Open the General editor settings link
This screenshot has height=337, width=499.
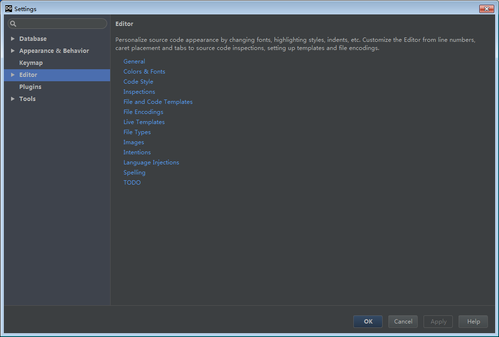134,61
